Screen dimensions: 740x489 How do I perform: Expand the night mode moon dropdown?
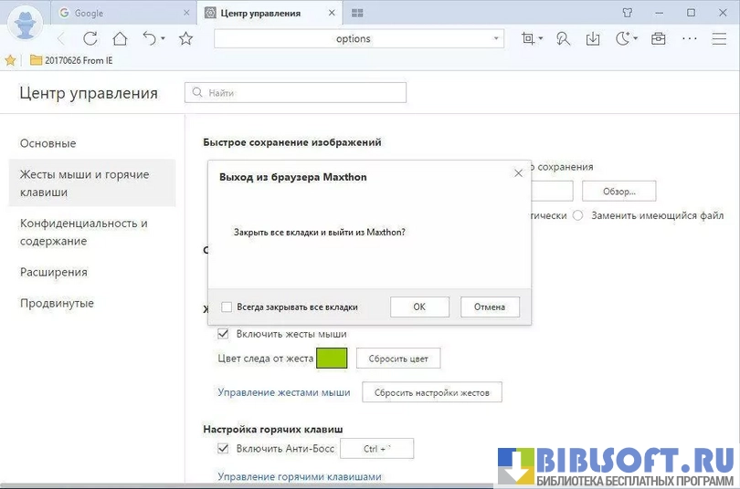click(635, 38)
